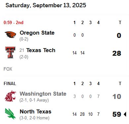
Task: Click the North Texas eagle logo
Action: pyautogui.click(x=10, y=114)
